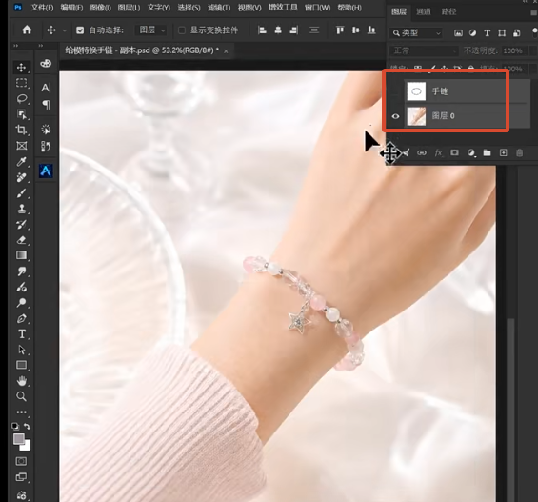Screen dimensions: 538x502
Task: Select the Crop tool
Action: coord(21,130)
